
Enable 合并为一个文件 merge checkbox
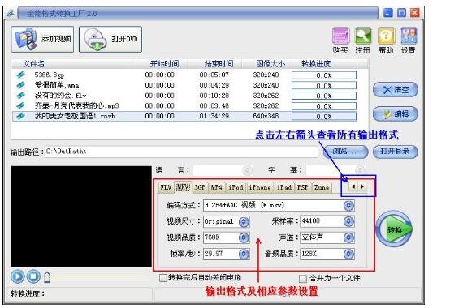pos(303,279)
